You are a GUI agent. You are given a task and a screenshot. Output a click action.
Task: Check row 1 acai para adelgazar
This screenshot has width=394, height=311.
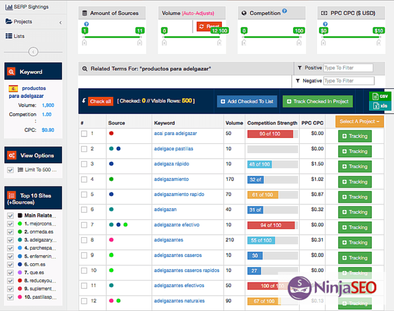point(84,134)
